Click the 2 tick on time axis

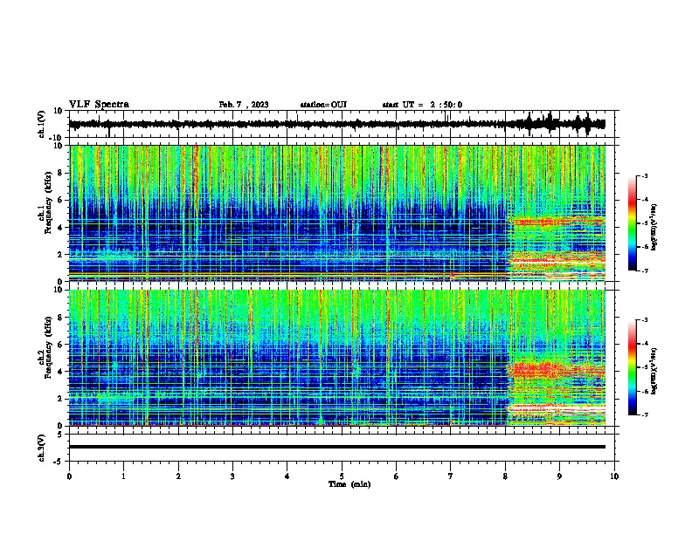coord(178,476)
